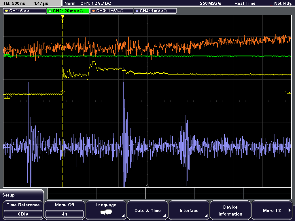Click the C4 channel level marker
Image resolution: width=295 pixels, height=221 pixels.
[7, 146]
